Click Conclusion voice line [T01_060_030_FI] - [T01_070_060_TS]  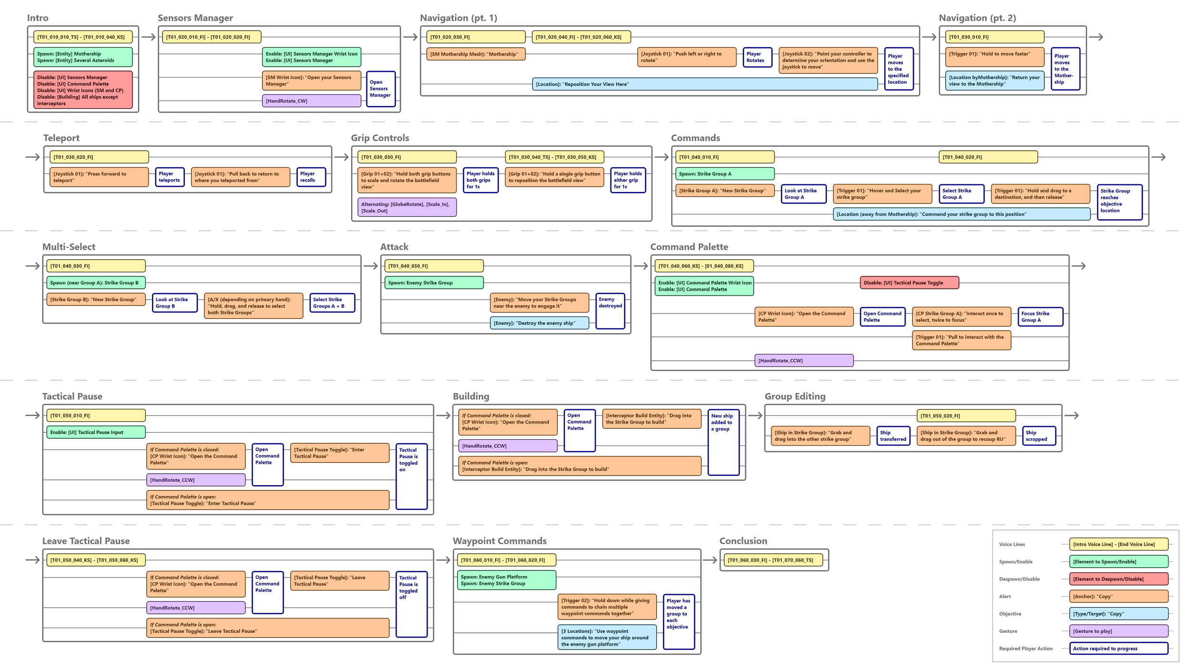pyautogui.click(x=774, y=560)
